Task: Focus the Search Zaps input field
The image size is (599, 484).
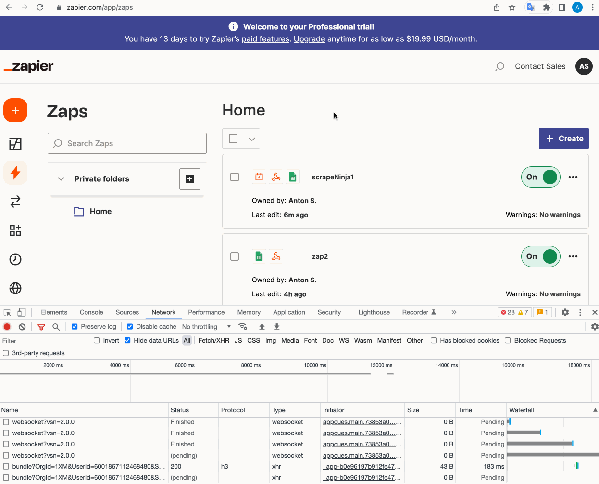Action: tap(127, 143)
